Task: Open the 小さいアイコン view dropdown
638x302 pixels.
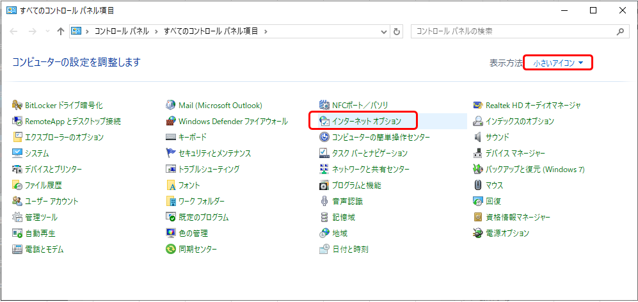Action: click(558, 63)
